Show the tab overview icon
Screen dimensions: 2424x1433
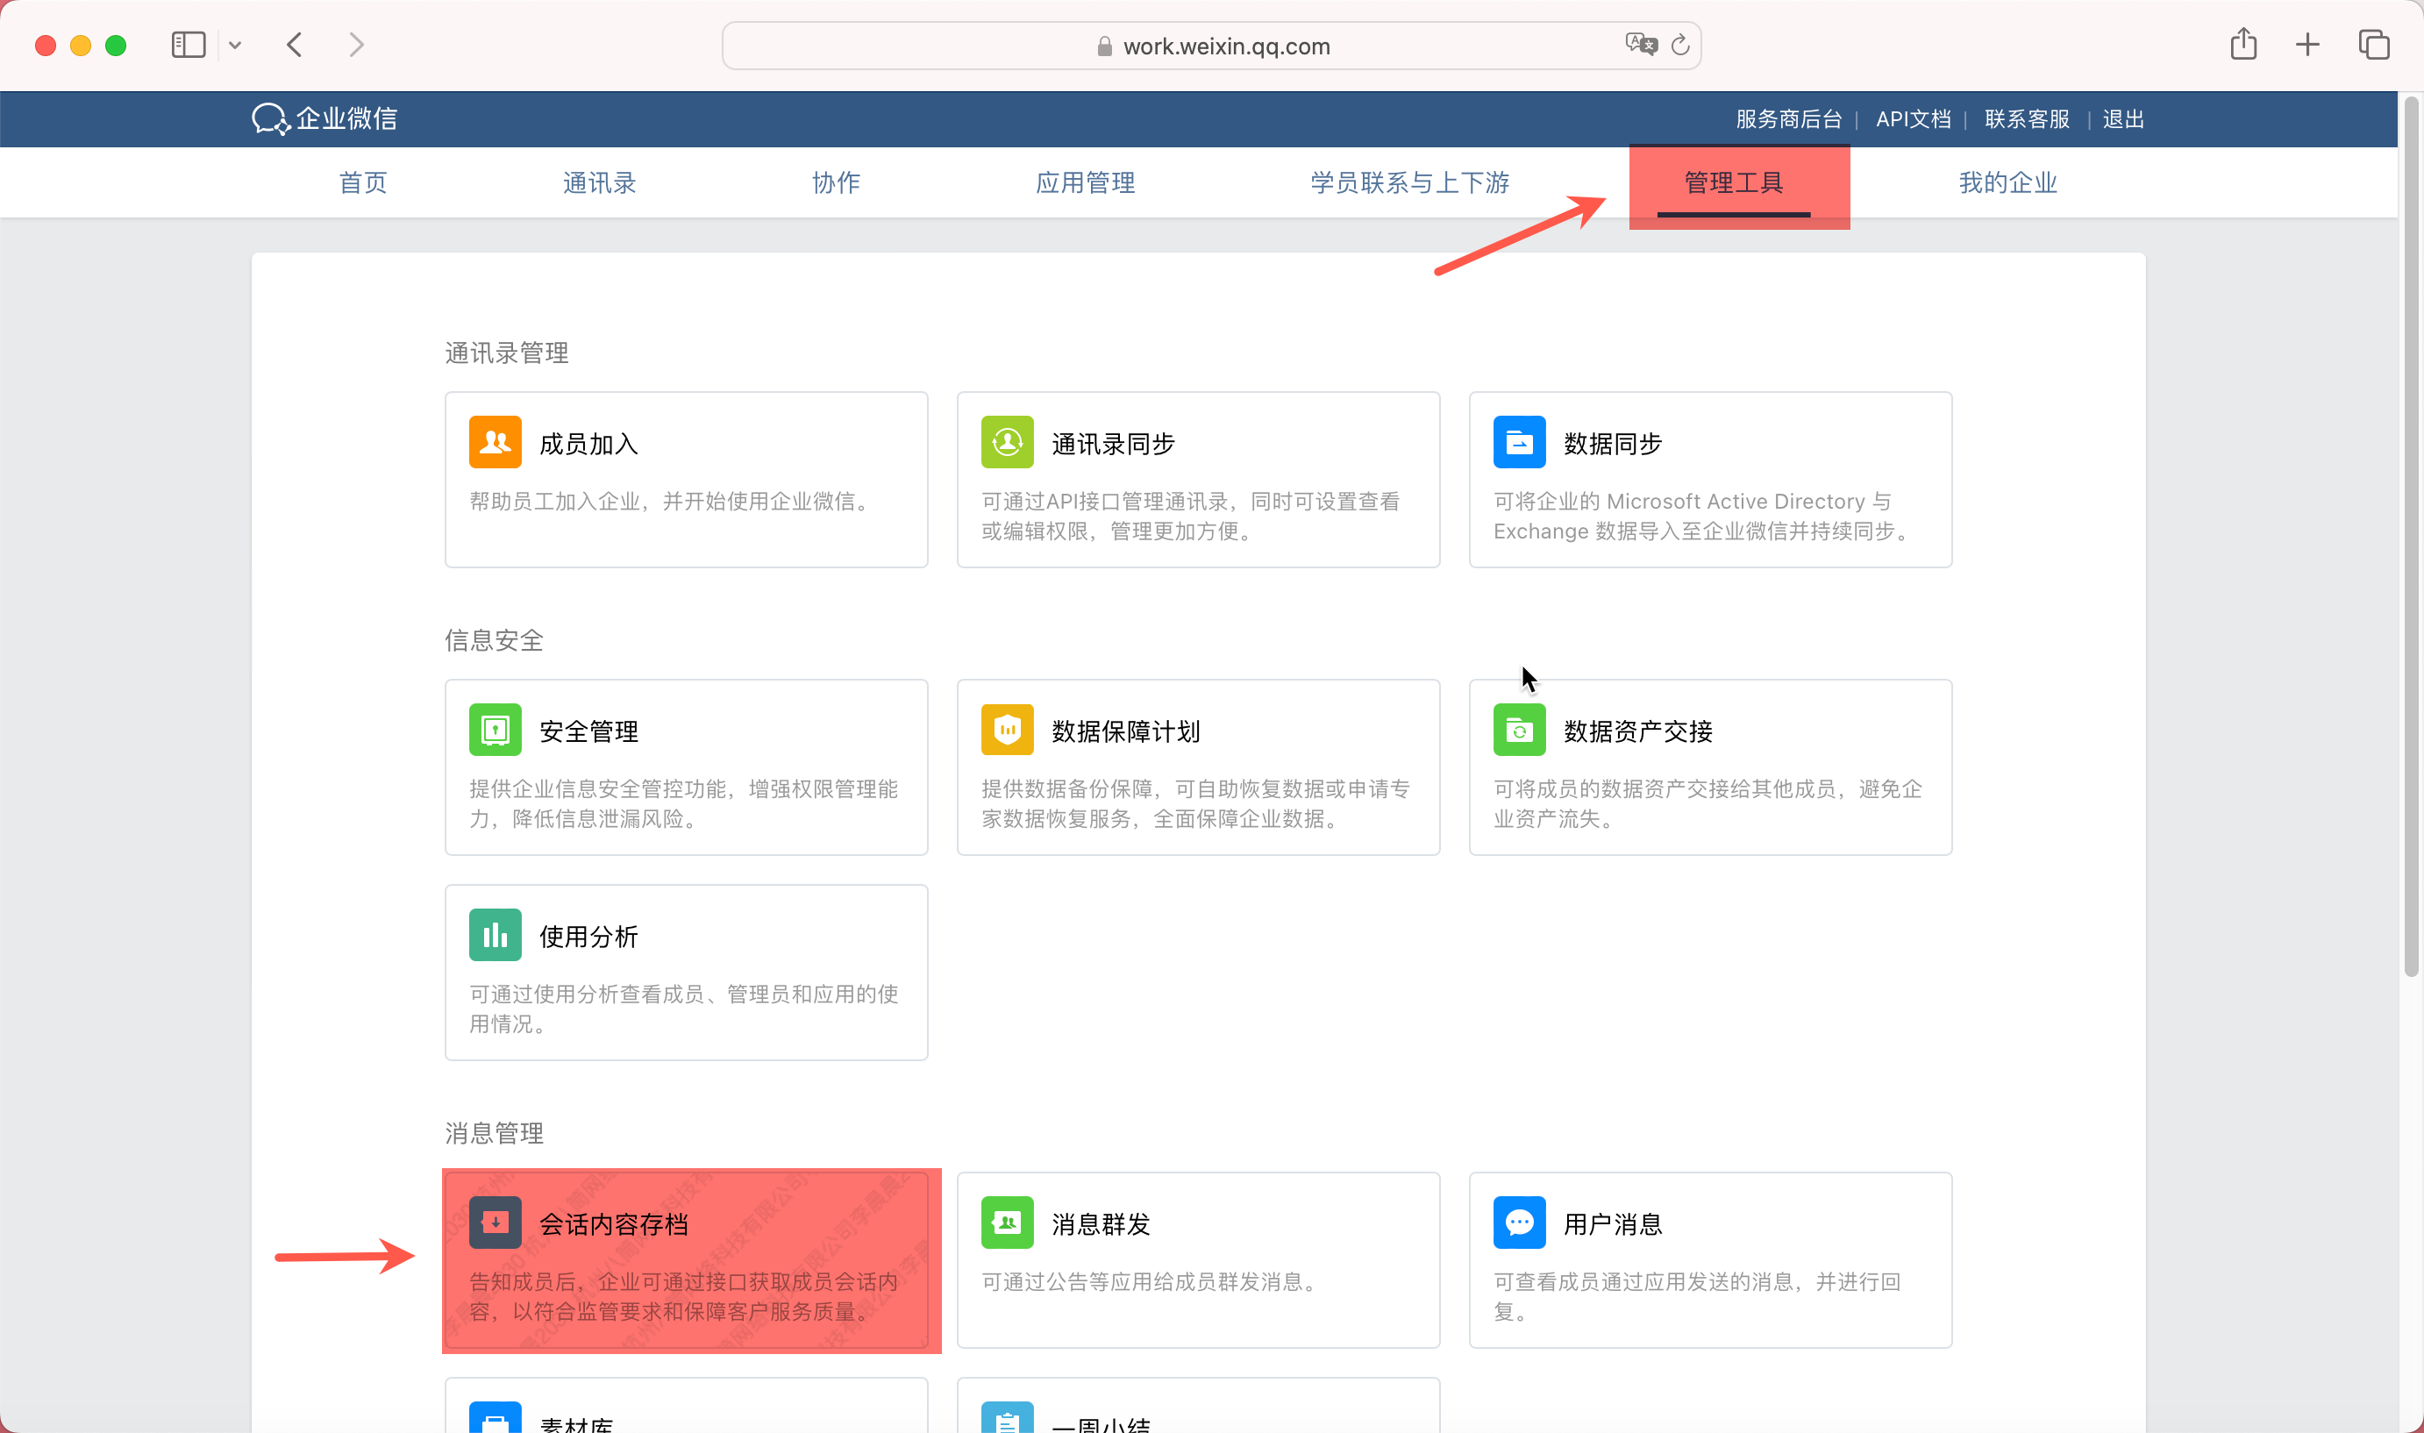[x=2374, y=45]
